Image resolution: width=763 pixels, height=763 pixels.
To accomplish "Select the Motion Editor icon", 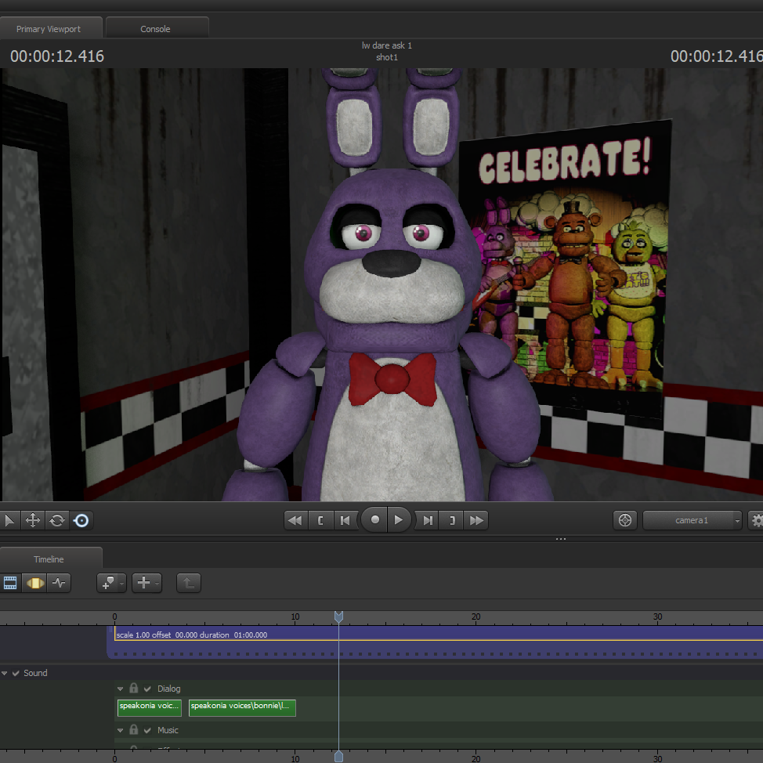I will point(34,583).
